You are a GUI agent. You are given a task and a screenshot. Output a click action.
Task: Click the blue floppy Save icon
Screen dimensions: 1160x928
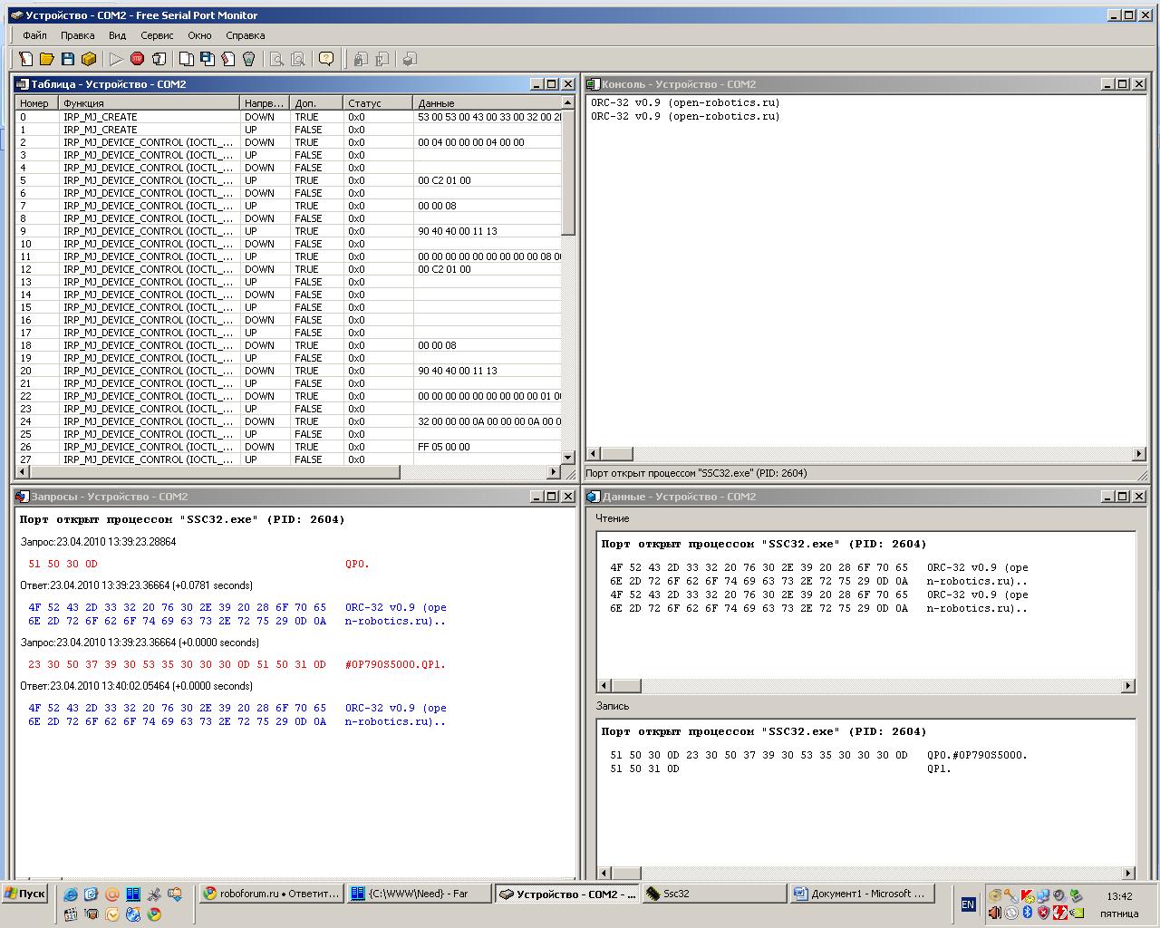(68, 59)
